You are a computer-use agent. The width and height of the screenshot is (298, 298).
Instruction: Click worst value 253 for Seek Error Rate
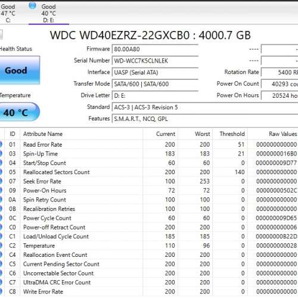(x=205, y=181)
